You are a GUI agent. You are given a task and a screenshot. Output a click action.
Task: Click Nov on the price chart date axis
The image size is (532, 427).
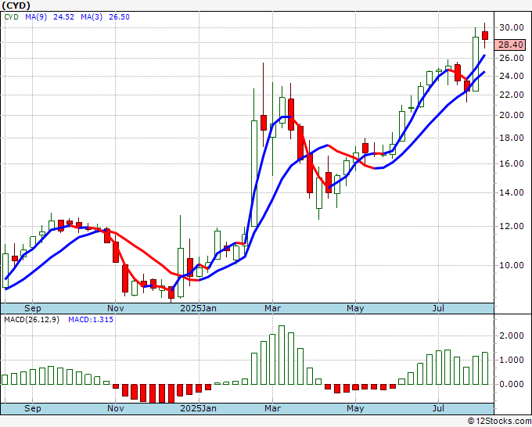(x=115, y=308)
